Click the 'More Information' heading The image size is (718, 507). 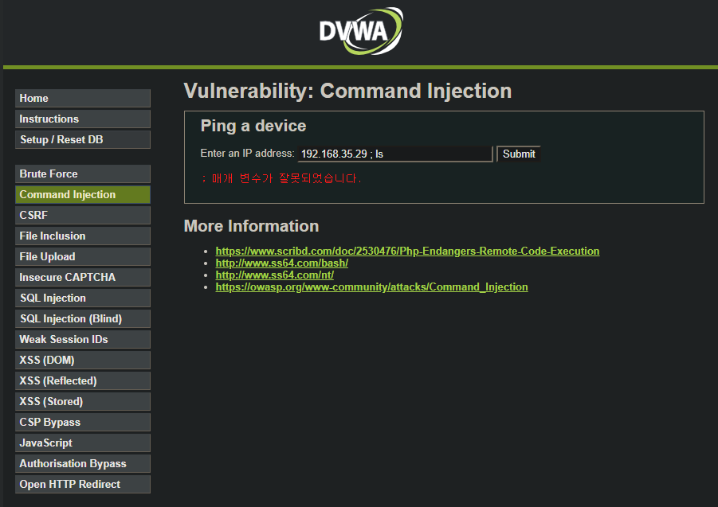(x=251, y=226)
